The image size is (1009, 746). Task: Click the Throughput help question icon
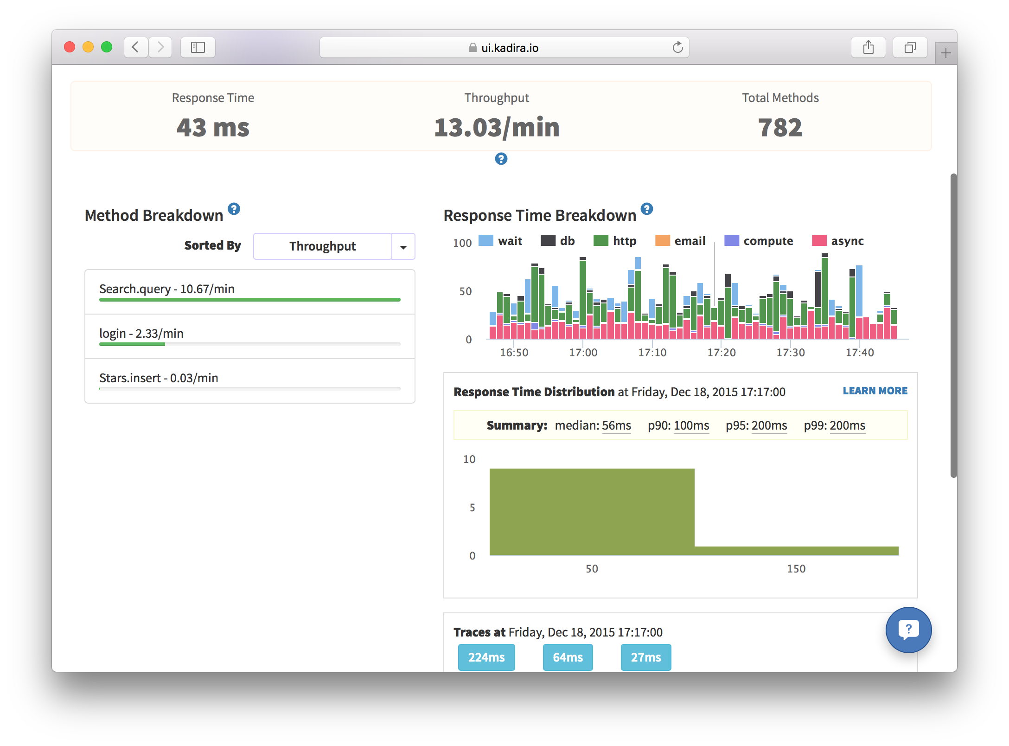[x=501, y=159]
